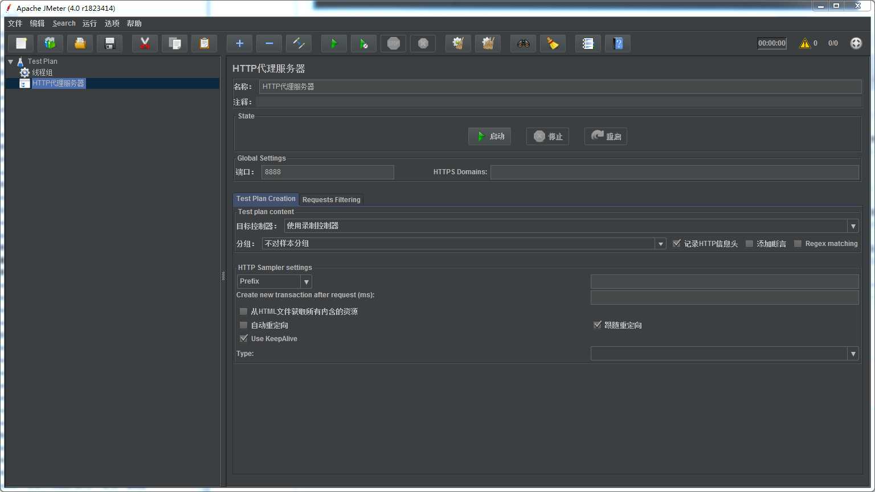Click the field right of Prefix dropdown
This screenshot has height=492, width=875.
pos(725,281)
